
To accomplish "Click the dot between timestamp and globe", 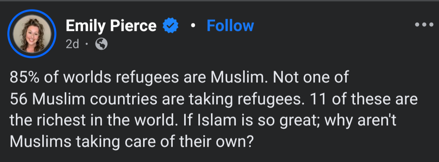I will click(x=87, y=45).
